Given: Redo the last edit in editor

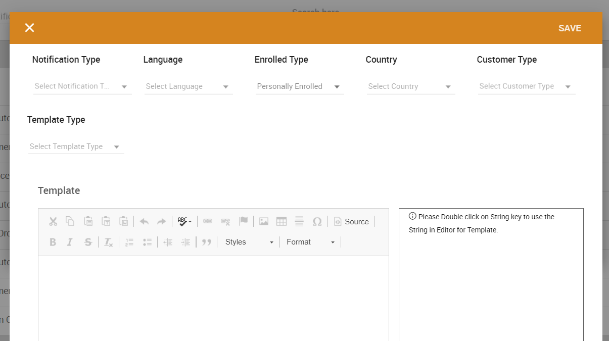Looking at the screenshot, I should [x=161, y=221].
